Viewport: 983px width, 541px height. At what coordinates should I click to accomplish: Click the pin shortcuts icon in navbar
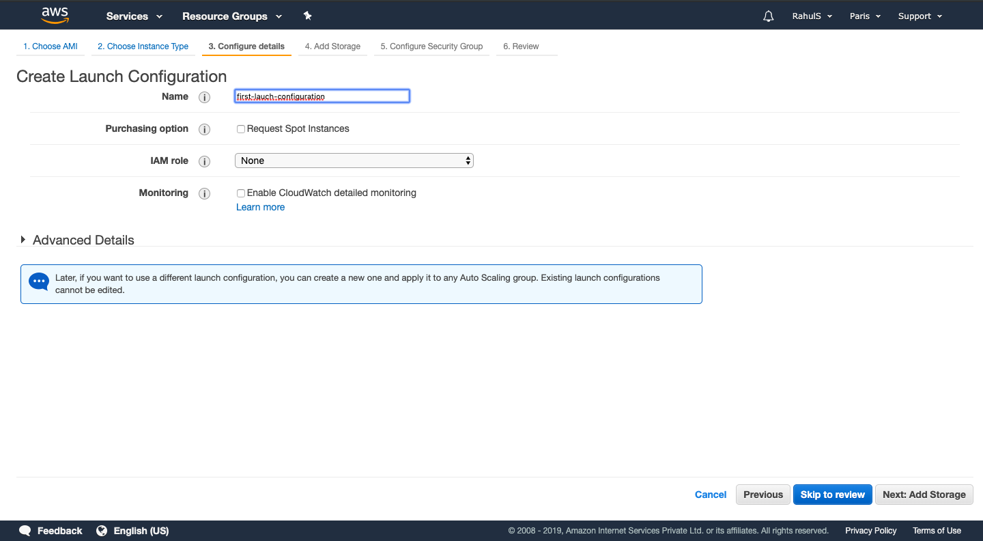(x=307, y=15)
